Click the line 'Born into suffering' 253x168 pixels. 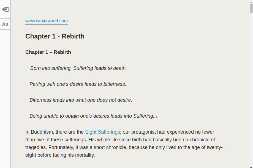(77, 68)
